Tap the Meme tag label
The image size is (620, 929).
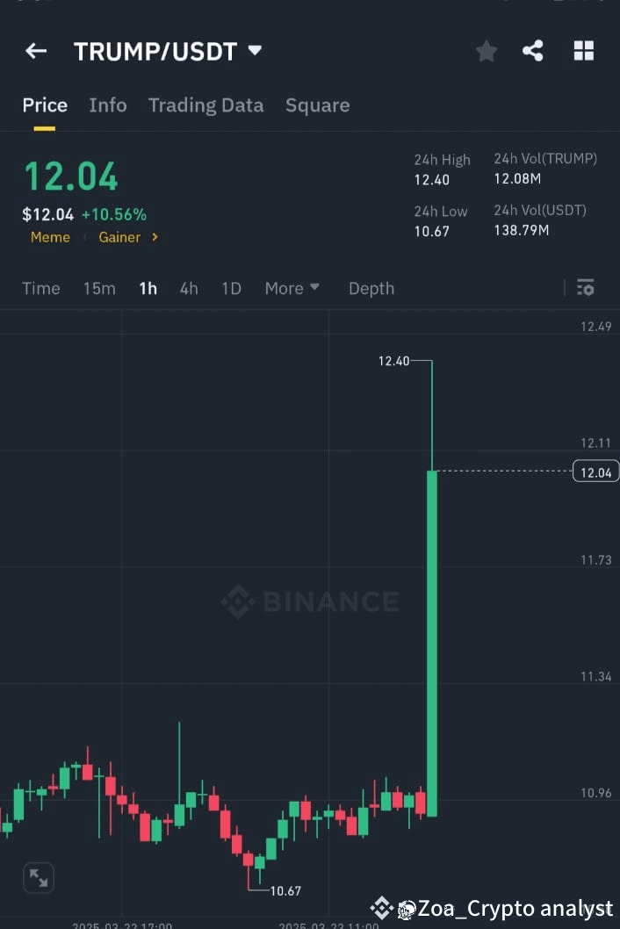click(x=50, y=237)
